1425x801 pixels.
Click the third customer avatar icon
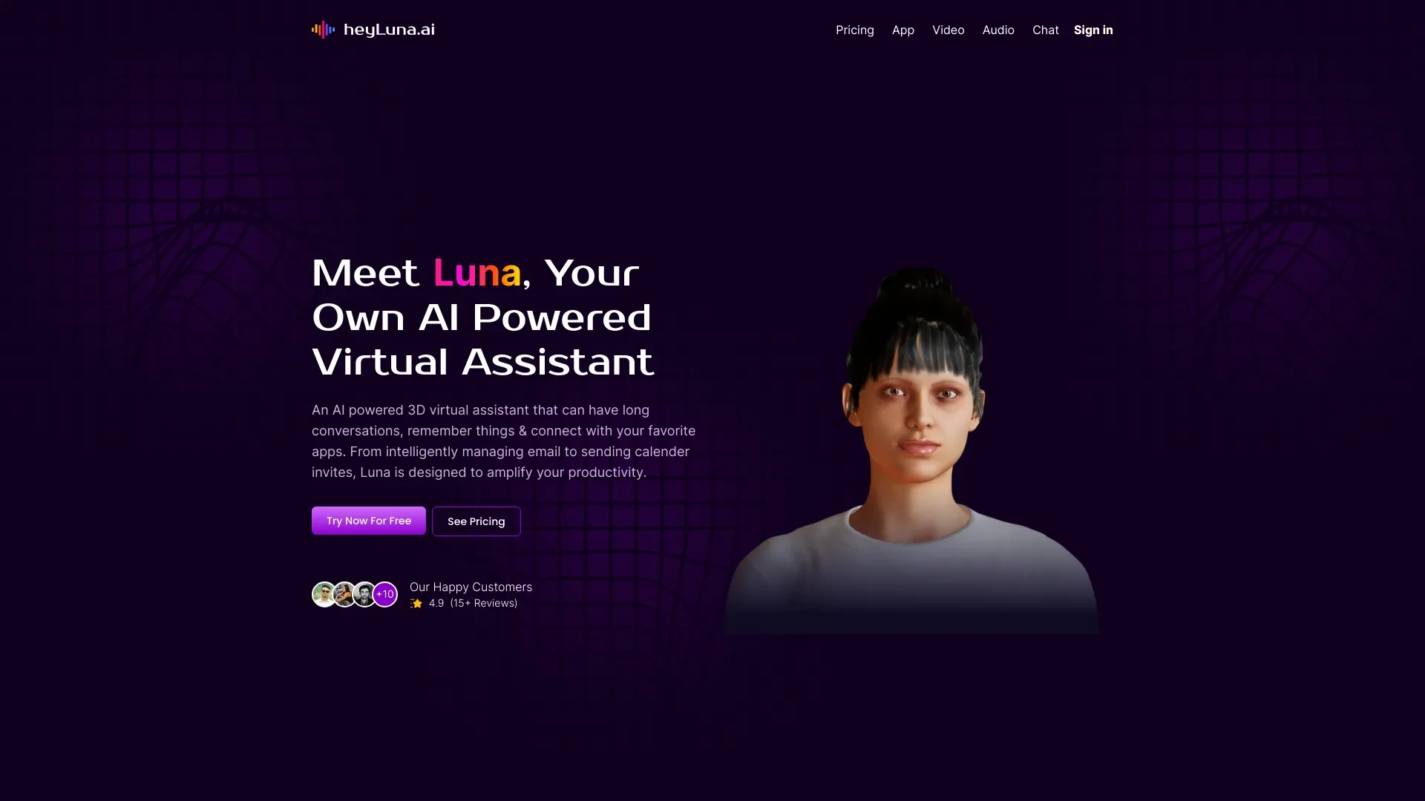[364, 593]
